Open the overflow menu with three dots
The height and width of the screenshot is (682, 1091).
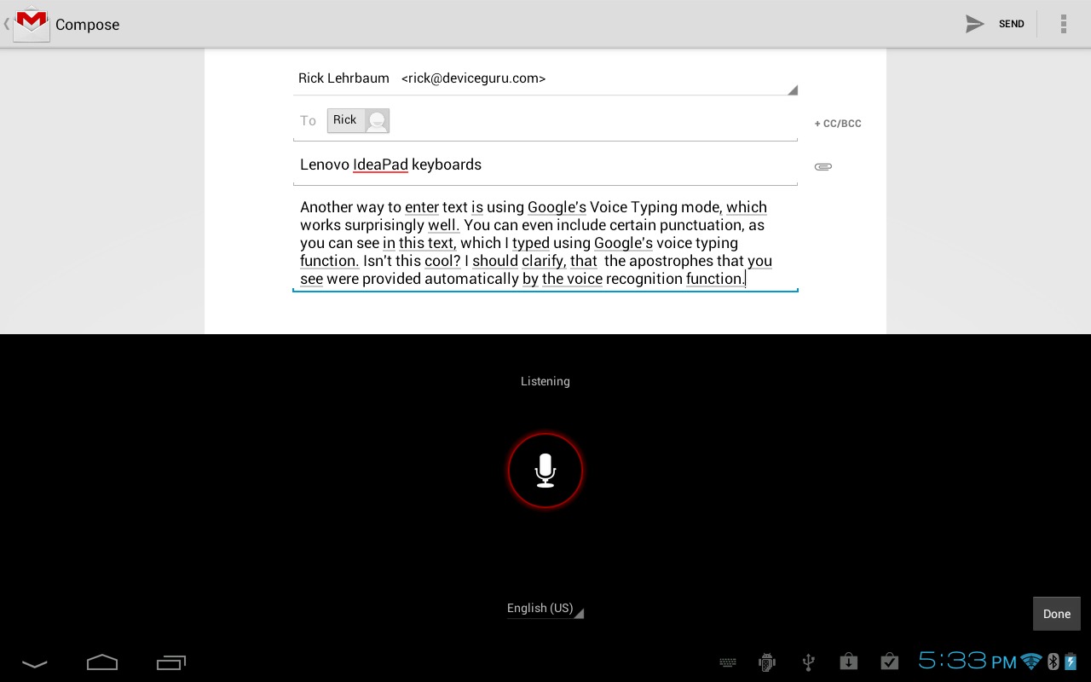point(1063,24)
